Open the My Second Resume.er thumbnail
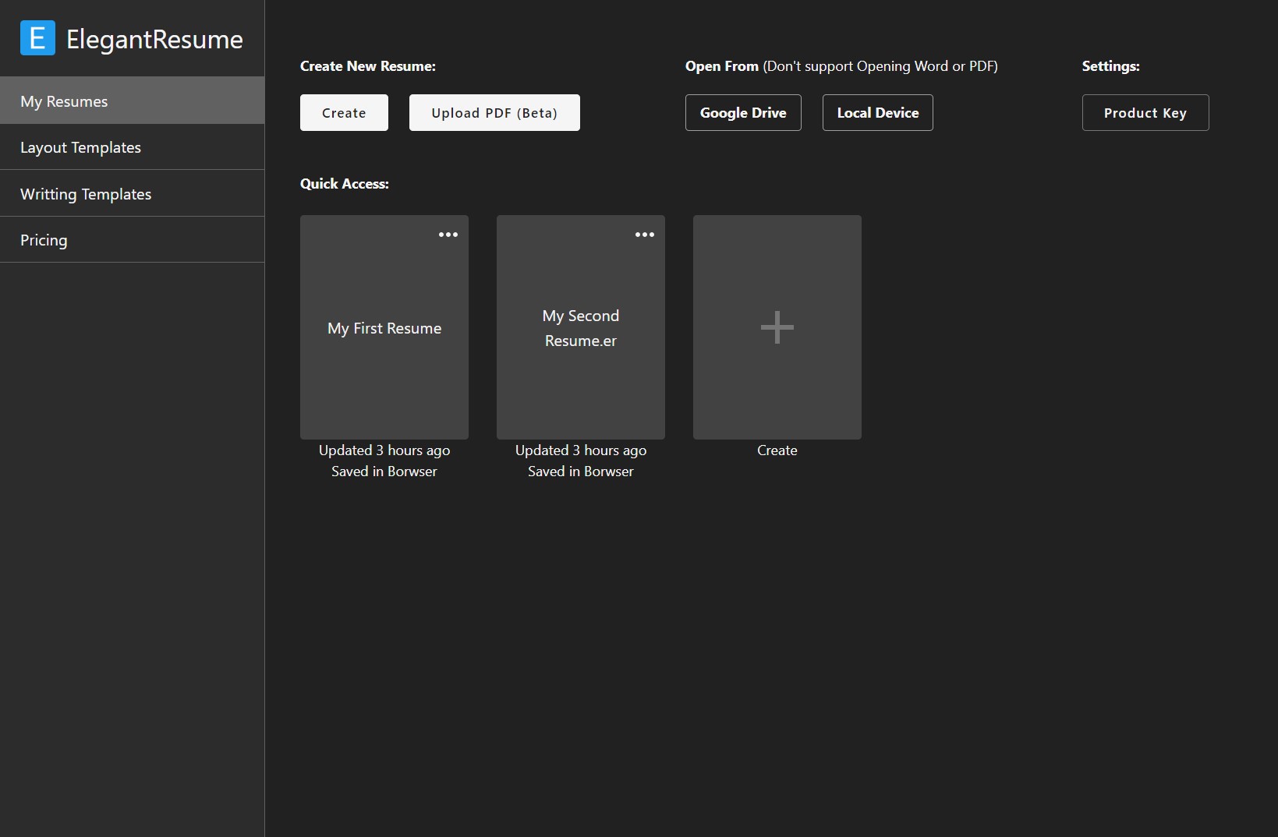Image resolution: width=1278 pixels, height=837 pixels. coord(581,327)
